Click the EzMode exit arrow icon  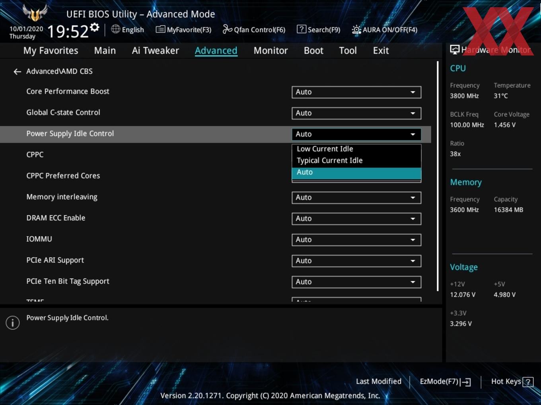[465, 382]
